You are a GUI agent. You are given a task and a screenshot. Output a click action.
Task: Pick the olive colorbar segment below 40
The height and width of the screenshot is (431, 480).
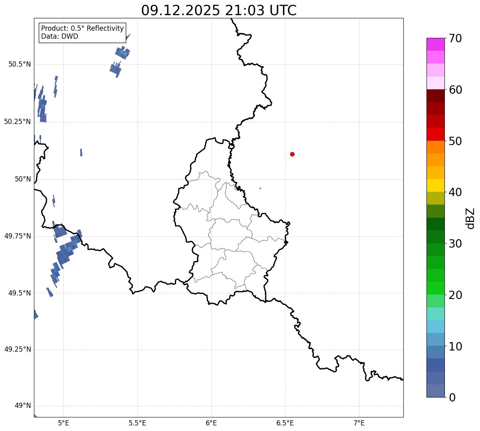click(435, 198)
